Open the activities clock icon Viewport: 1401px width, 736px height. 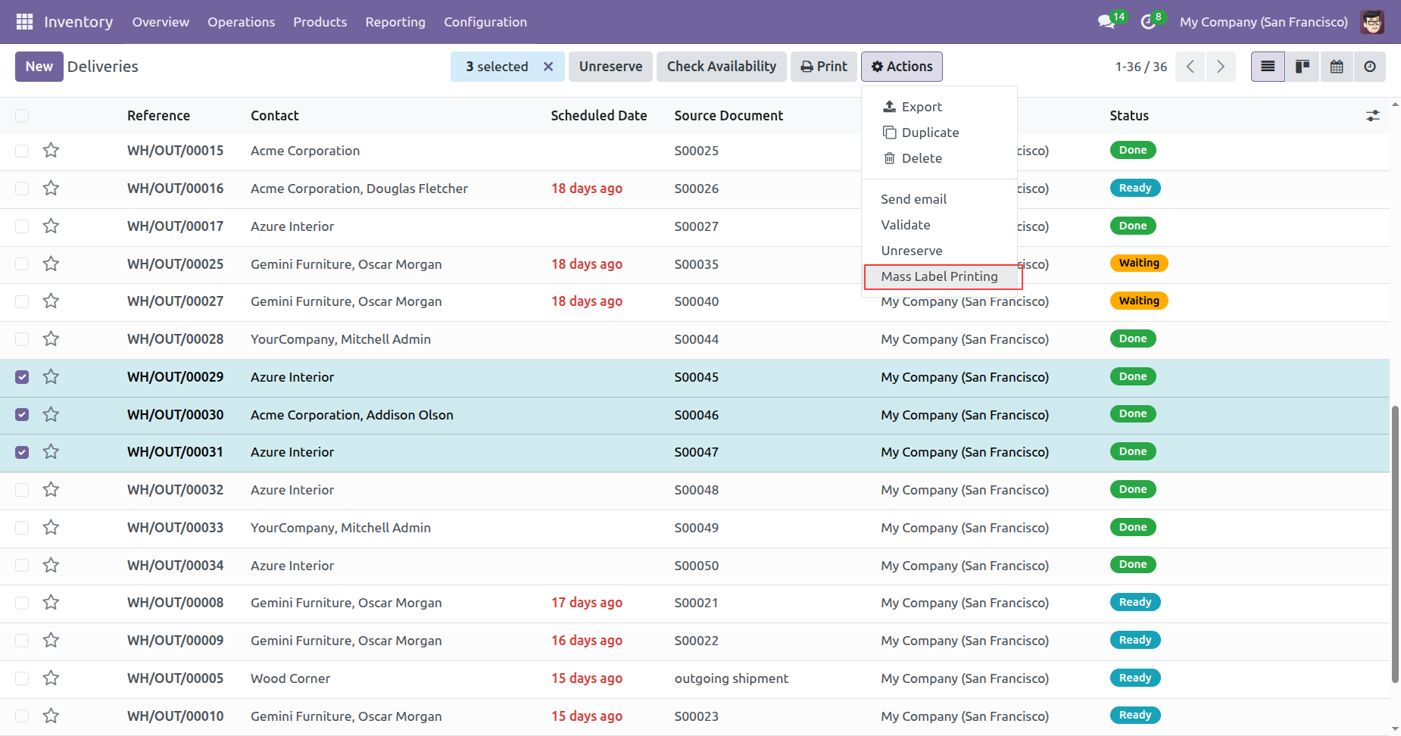1148,22
